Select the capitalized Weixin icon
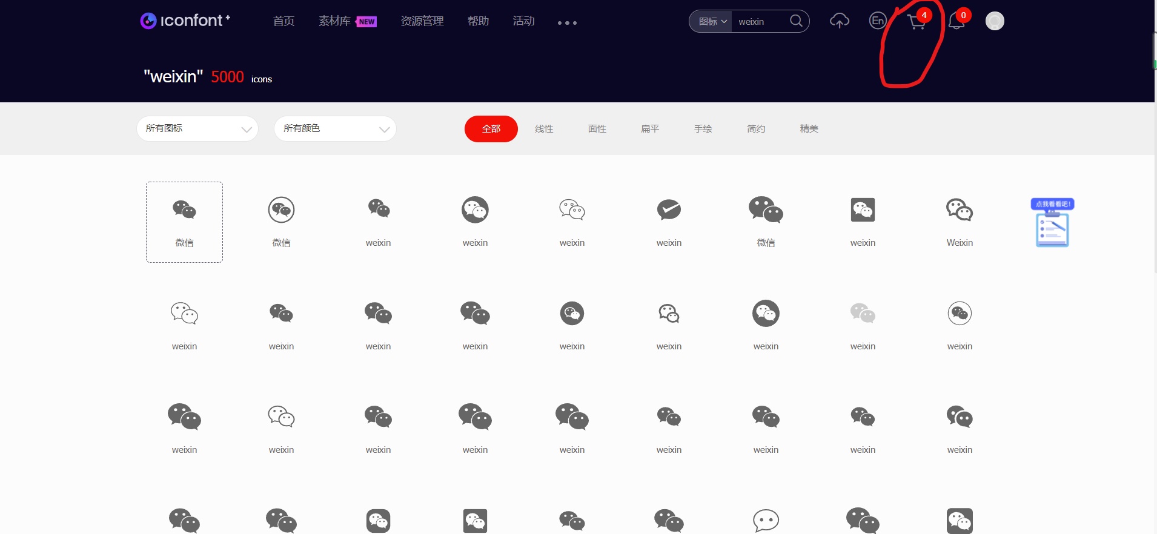 960,210
